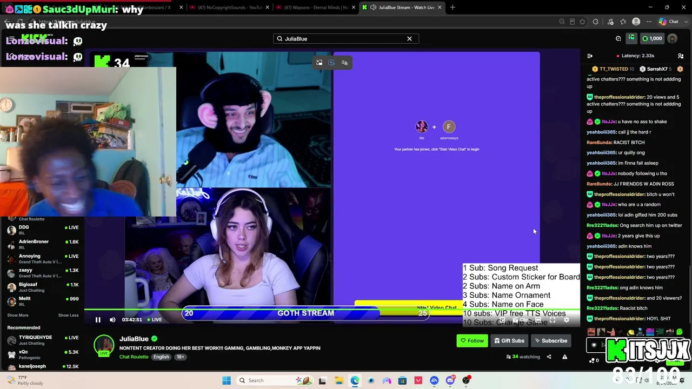Viewport: 692px width, 389px height.
Task: Open Edge settings three dots menu
Action: (649, 22)
